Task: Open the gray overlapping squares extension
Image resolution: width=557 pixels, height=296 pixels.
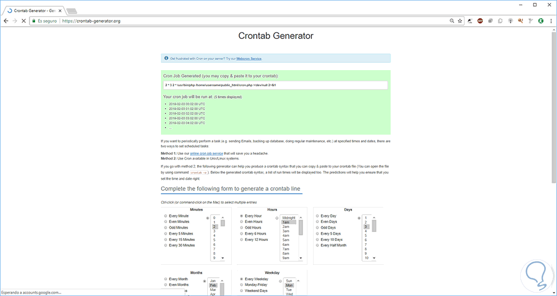Action: click(490, 21)
